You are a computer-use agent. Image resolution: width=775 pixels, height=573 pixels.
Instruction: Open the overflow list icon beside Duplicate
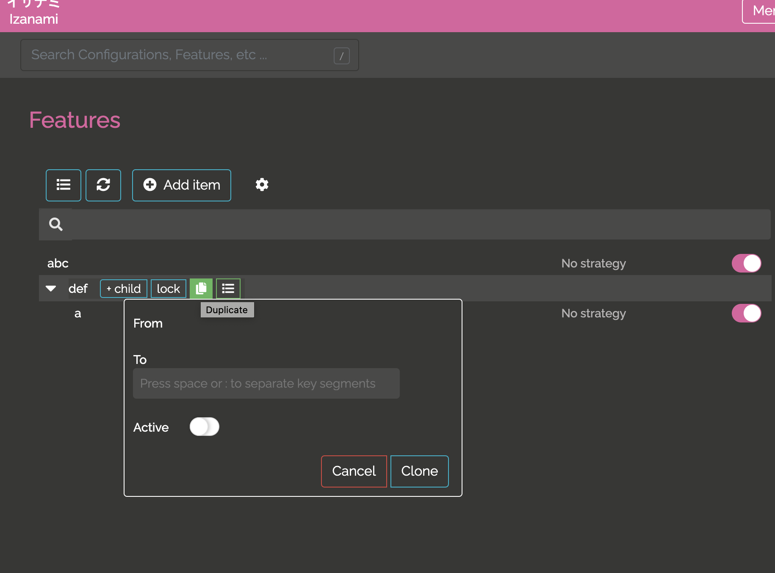point(228,288)
